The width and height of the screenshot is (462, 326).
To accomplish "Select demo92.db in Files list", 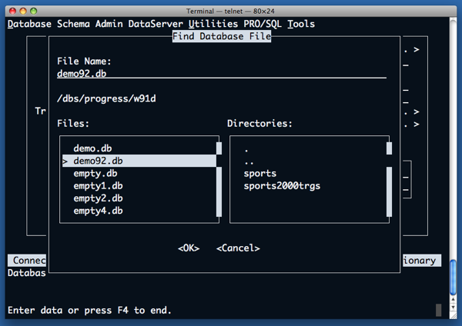I will coord(99,161).
